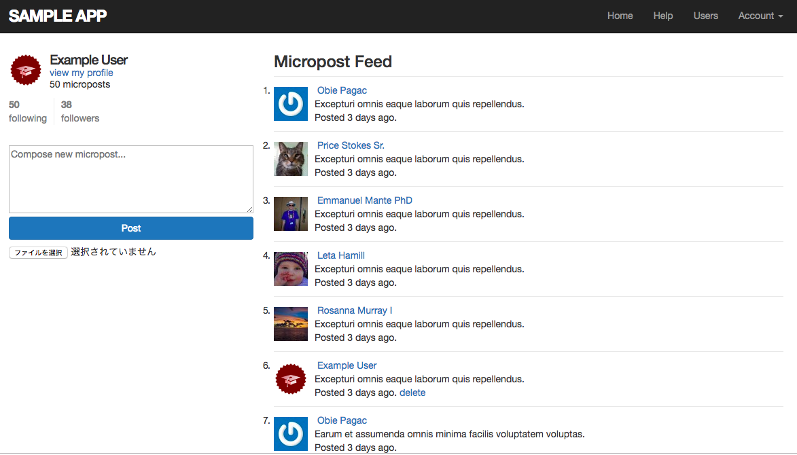
Task: View the 38 followers list
Action: tap(80, 111)
